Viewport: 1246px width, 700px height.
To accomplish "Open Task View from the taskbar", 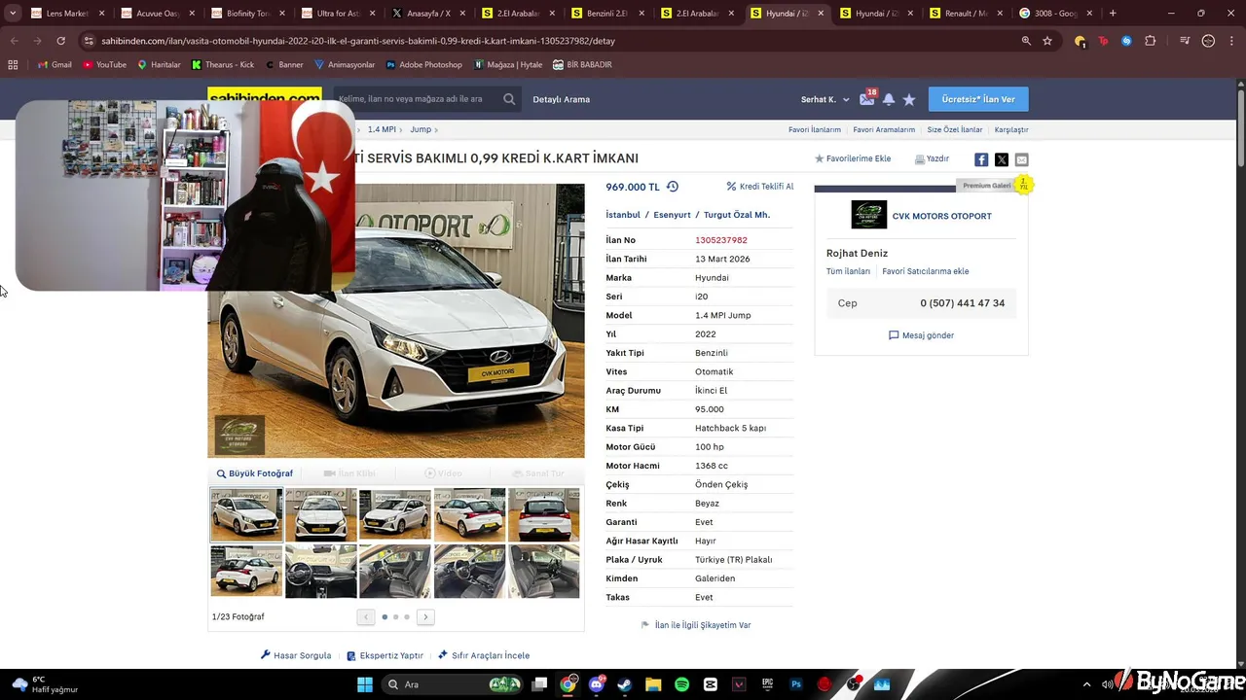I will (539, 684).
